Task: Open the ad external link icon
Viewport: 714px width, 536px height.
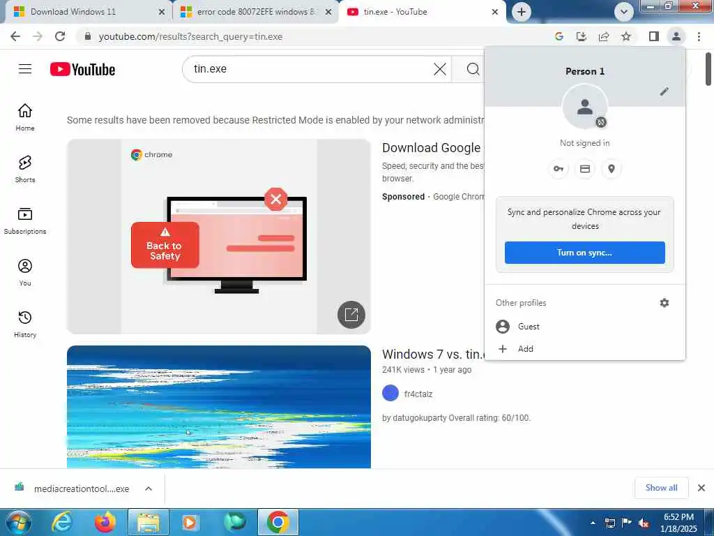Action: (351, 315)
